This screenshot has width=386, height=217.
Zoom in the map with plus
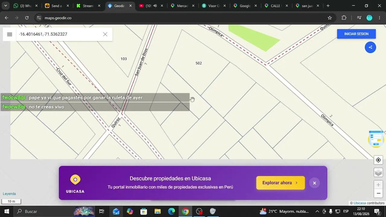[x=378, y=185]
